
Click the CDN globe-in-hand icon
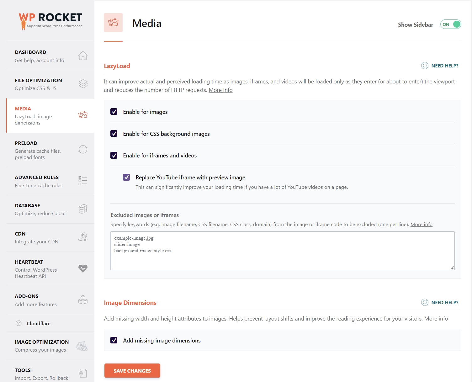83,237
